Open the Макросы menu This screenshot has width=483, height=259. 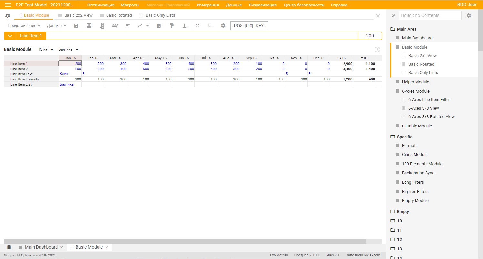(130, 5)
